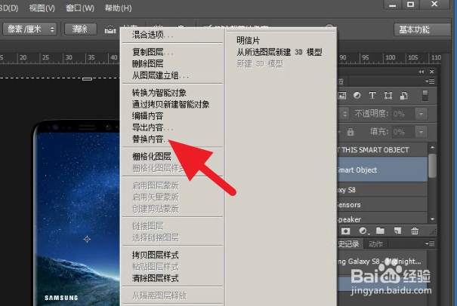Filter layers by type (T) icon
The image size is (457, 306).
click(x=372, y=96)
